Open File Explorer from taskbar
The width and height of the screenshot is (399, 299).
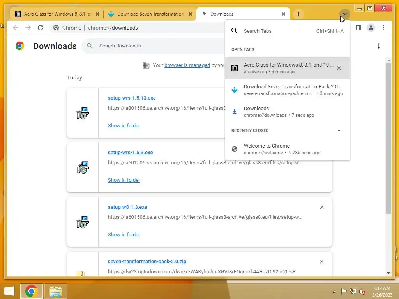[55, 291]
